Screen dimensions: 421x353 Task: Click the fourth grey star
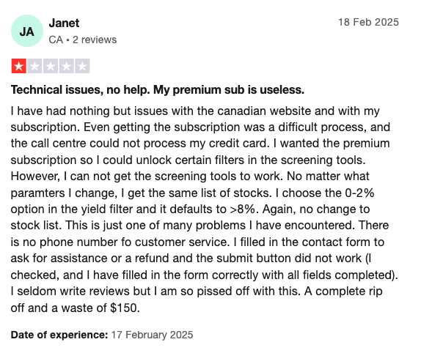click(66, 66)
